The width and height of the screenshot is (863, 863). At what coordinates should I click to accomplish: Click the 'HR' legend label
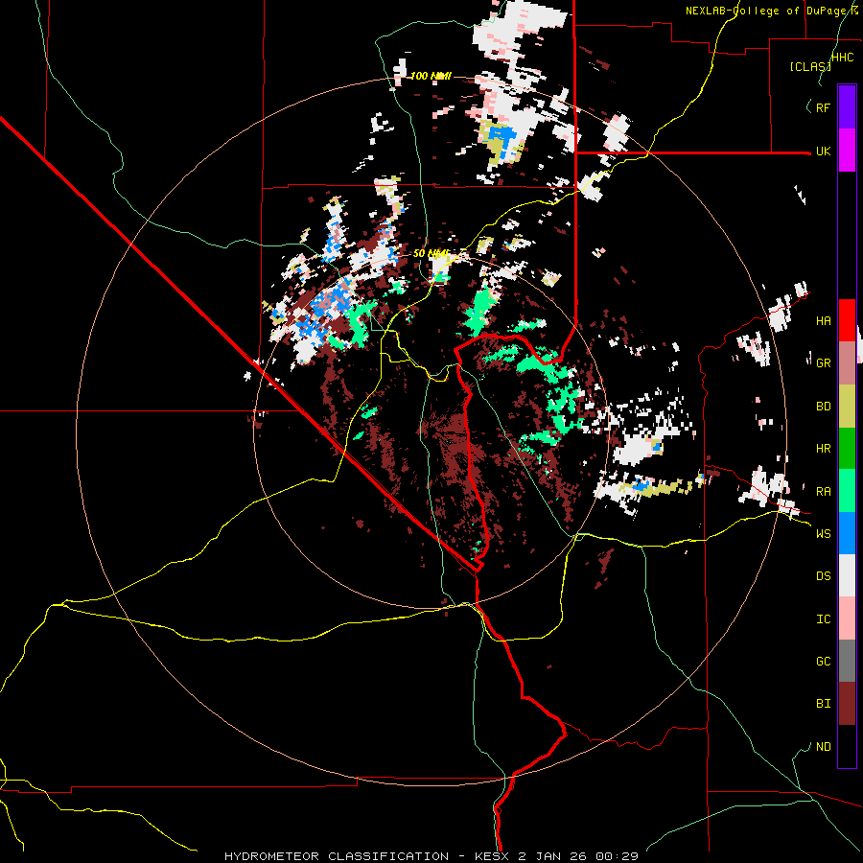tap(823, 449)
